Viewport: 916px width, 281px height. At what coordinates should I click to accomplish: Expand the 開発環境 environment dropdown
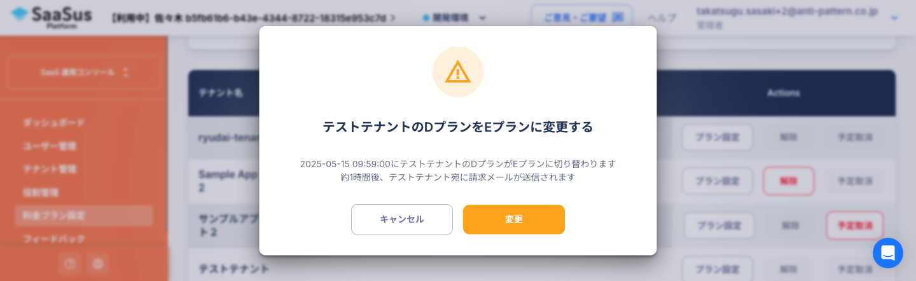(x=455, y=18)
